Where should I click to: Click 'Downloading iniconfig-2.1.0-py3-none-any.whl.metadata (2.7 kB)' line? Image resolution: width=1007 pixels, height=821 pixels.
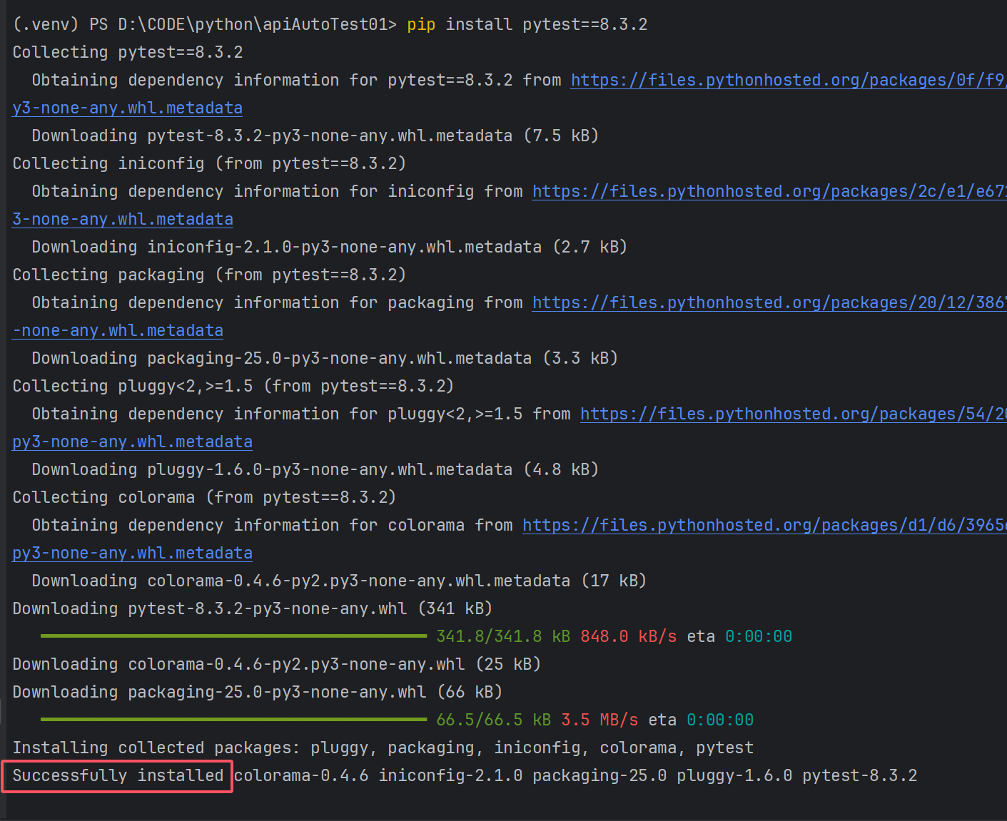(x=329, y=247)
